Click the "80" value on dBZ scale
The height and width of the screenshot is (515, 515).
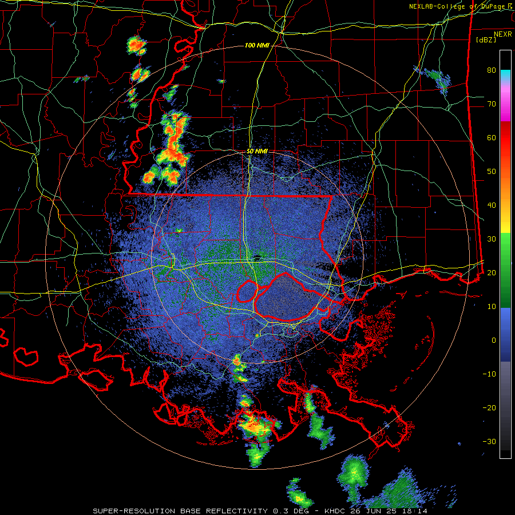click(x=491, y=70)
